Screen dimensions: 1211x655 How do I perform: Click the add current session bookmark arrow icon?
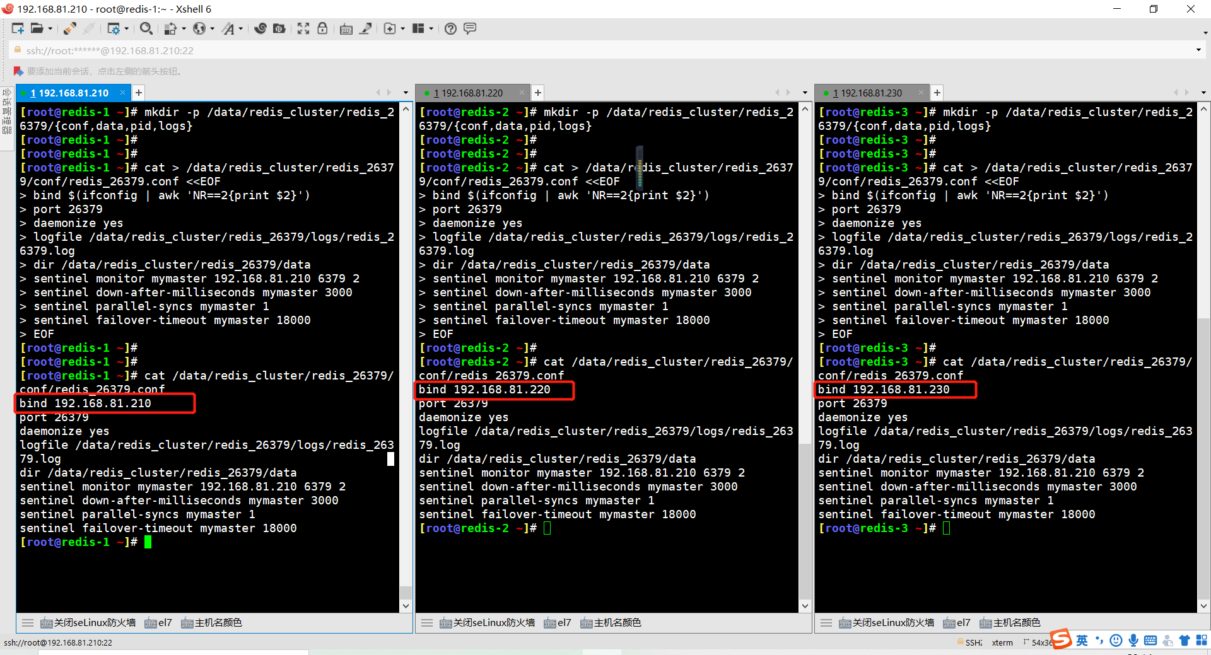[x=18, y=71]
